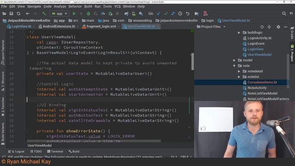The height and width of the screenshot is (166, 295).
Task: Open the VCS menu
Action: (118, 6)
